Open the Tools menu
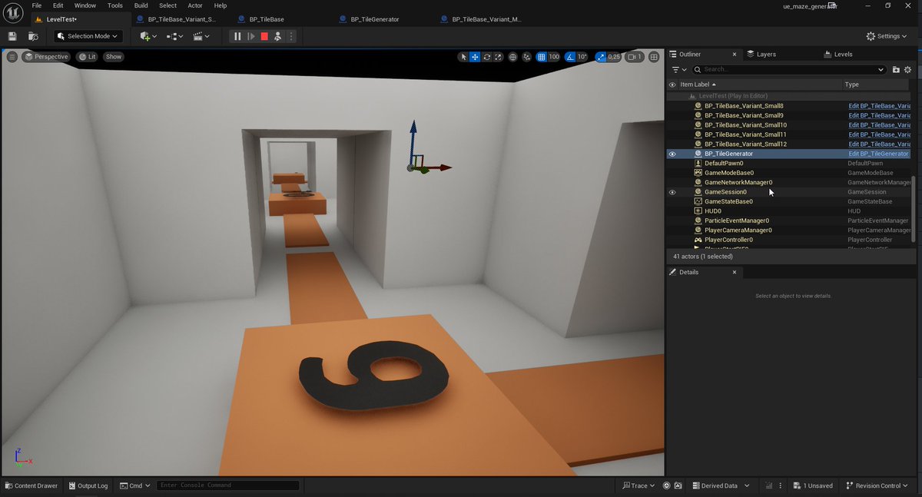This screenshot has width=922, height=497. tap(115, 5)
